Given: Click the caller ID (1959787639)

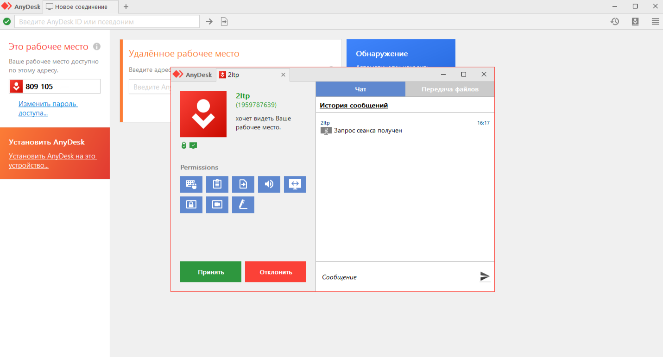Looking at the screenshot, I should [x=256, y=105].
